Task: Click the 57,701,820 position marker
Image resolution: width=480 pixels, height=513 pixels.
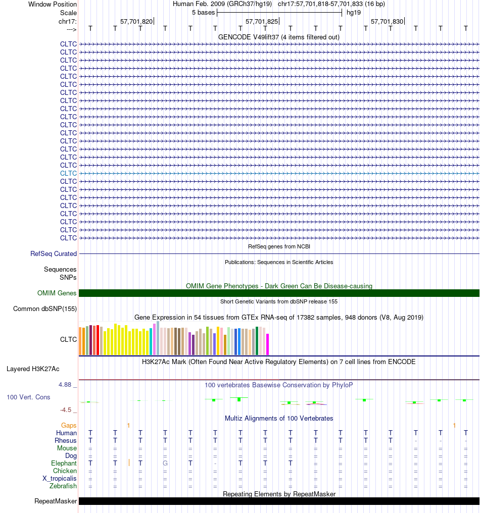Action: click(136, 22)
